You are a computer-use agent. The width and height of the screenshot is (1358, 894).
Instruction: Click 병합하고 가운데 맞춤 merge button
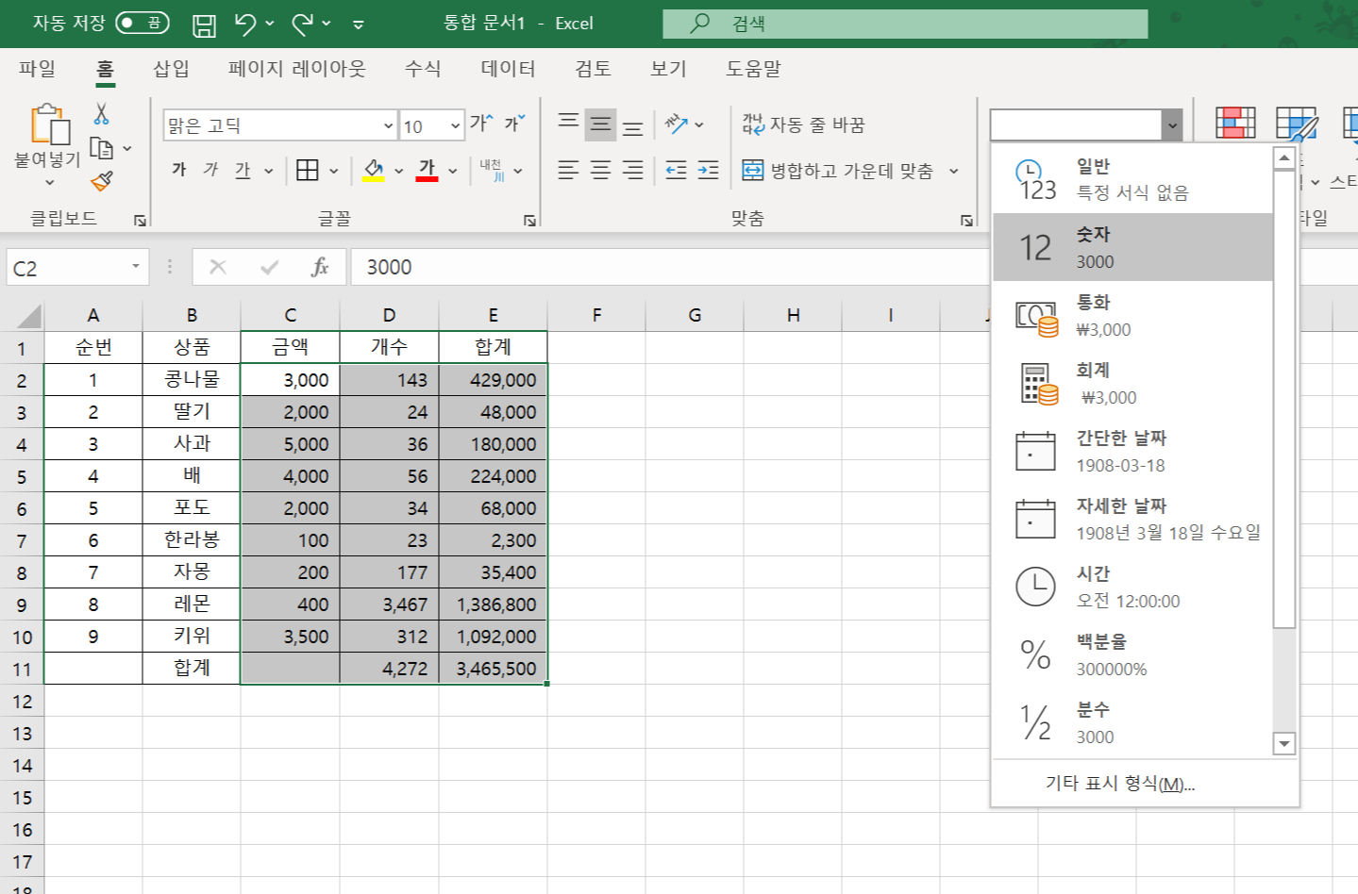pos(838,171)
